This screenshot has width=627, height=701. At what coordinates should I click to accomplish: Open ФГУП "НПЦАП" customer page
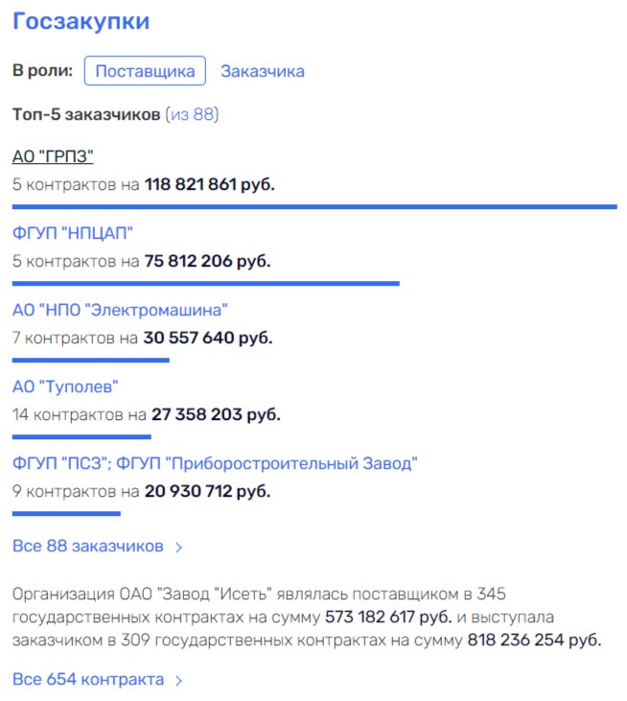tap(72, 233)
